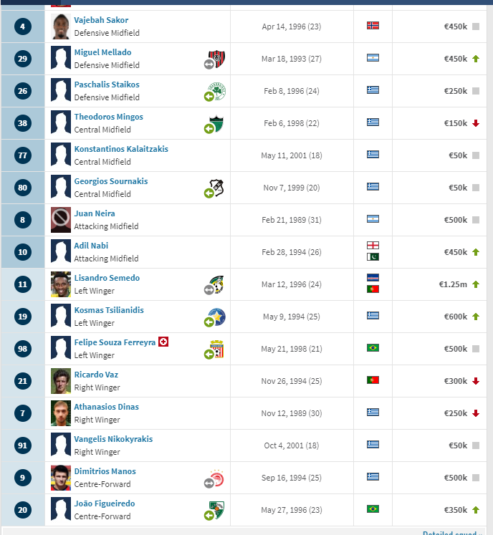Image resolution: width=493 pixels, height=535 pixels.
Task: Open Vajebah Sakor's player profile
Action: tap(101, 20)
